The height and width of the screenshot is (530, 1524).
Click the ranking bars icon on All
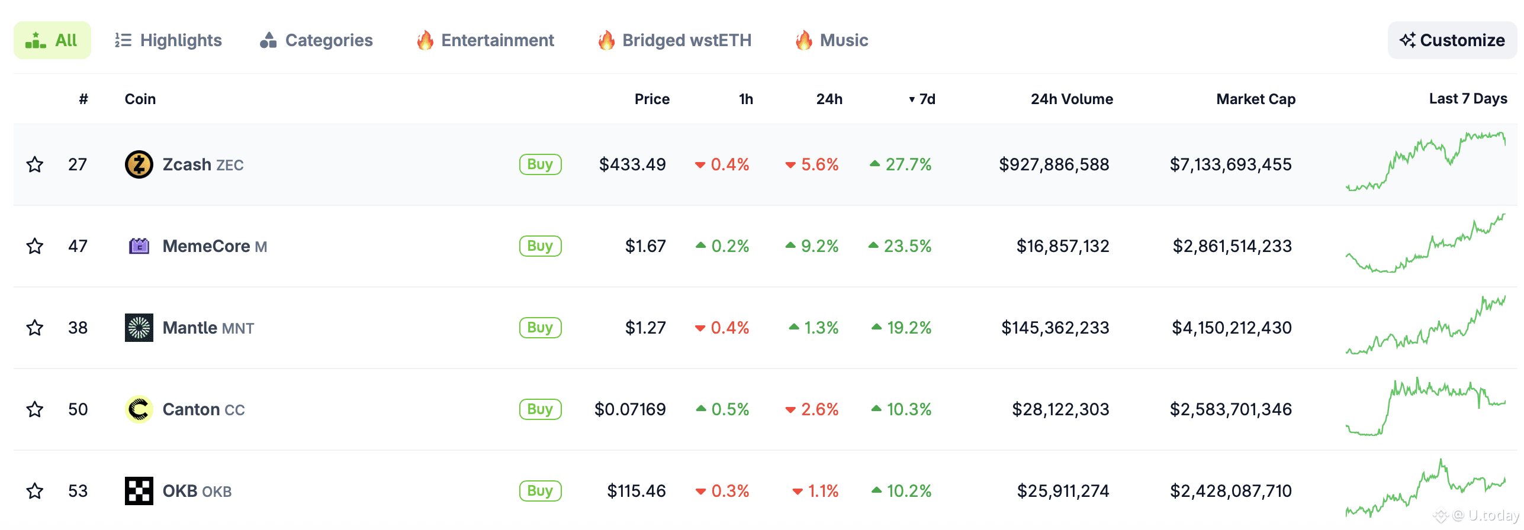(x=37, y=40)
